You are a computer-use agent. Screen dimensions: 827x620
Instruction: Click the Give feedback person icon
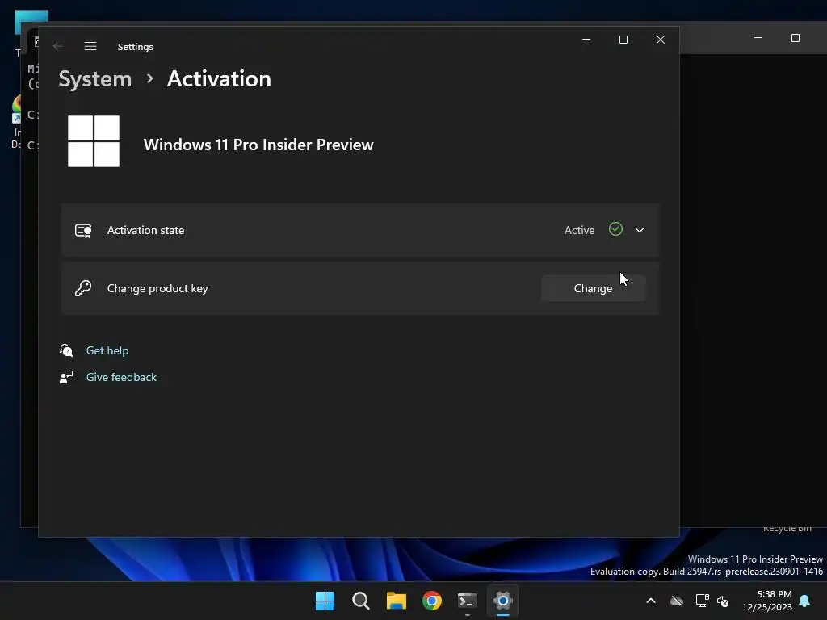click(66, 378)
